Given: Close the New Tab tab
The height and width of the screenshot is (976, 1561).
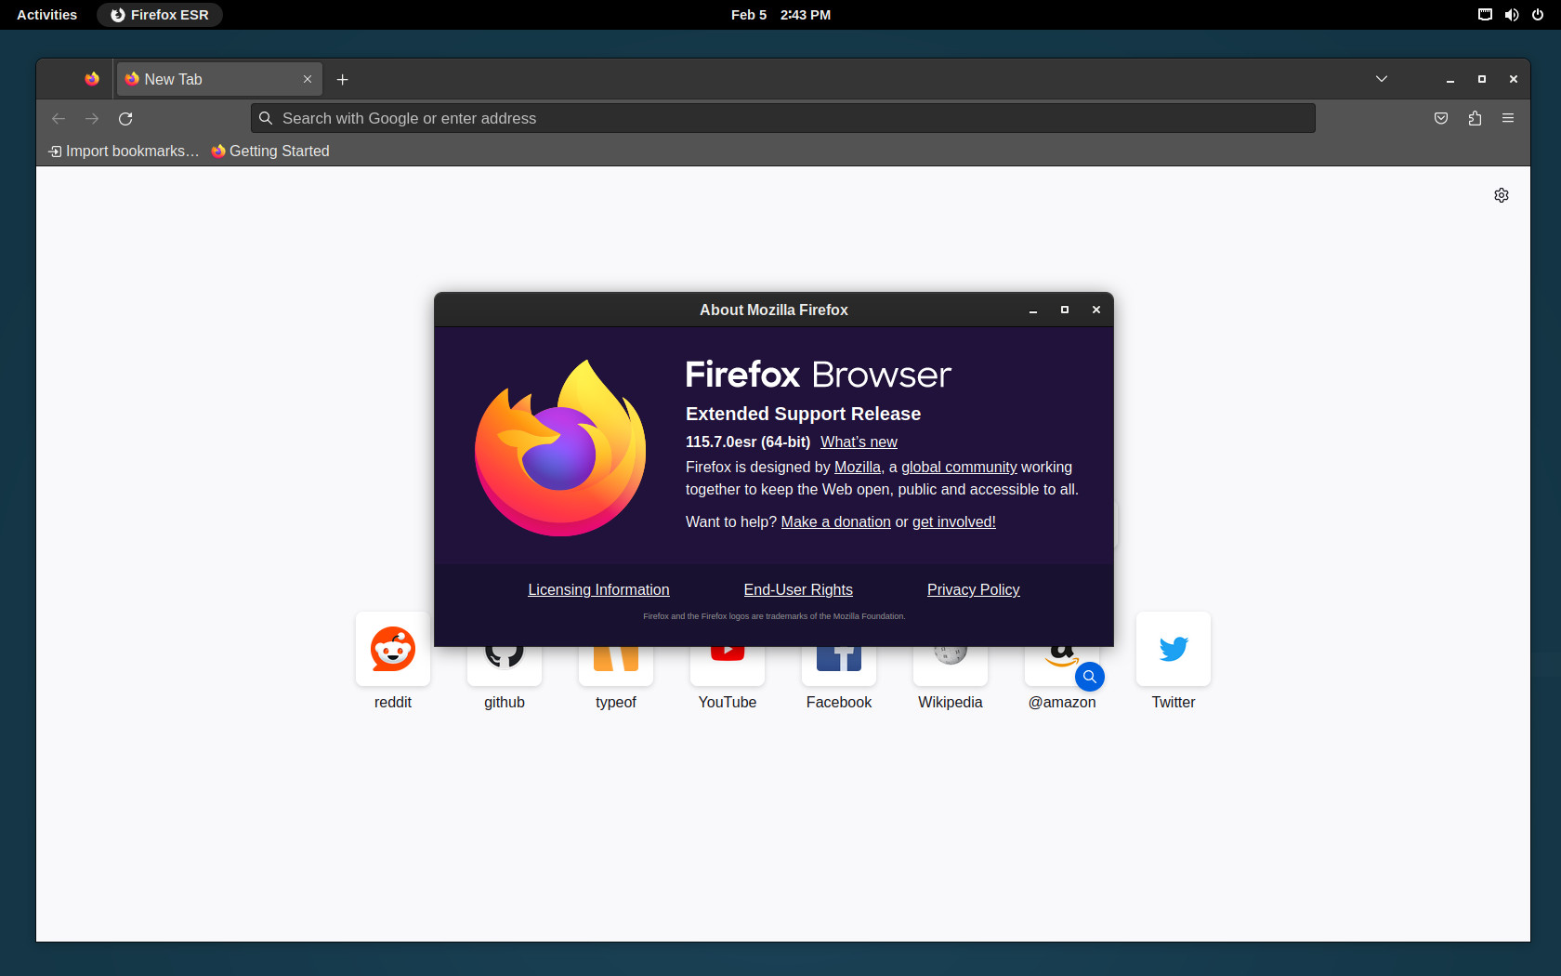Looking at the screenshot, I should [x=308, y=79].
